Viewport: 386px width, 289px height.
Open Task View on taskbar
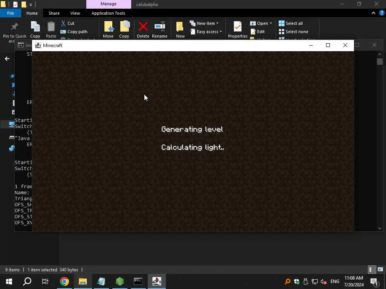(45, 281)
